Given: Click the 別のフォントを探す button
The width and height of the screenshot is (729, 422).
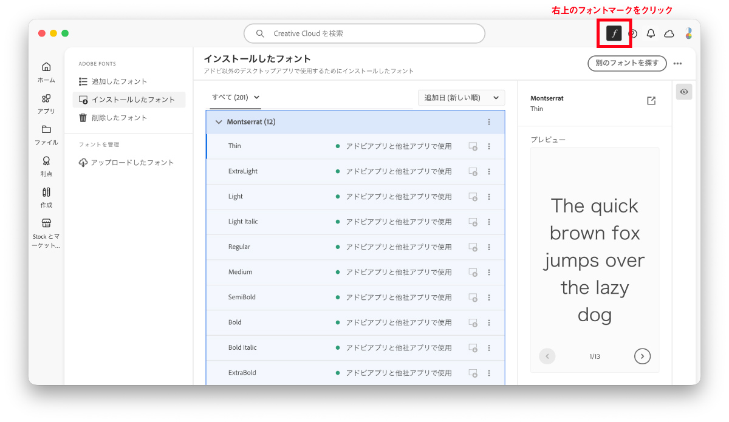Looking at the screenshot, I should [x=627, y=63].
